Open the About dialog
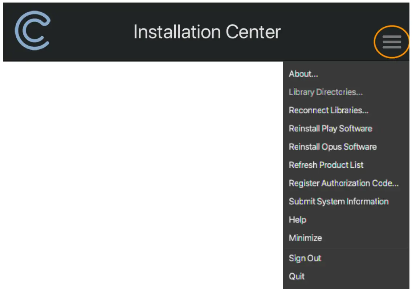412x293 pixels. coord(303,74)
